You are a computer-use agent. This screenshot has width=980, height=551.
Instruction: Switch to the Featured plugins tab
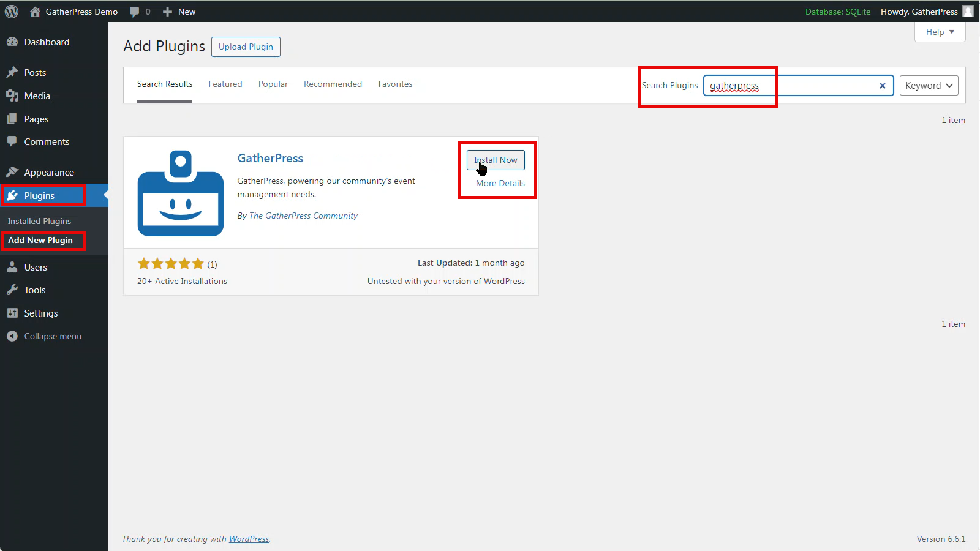coord(225,84)
